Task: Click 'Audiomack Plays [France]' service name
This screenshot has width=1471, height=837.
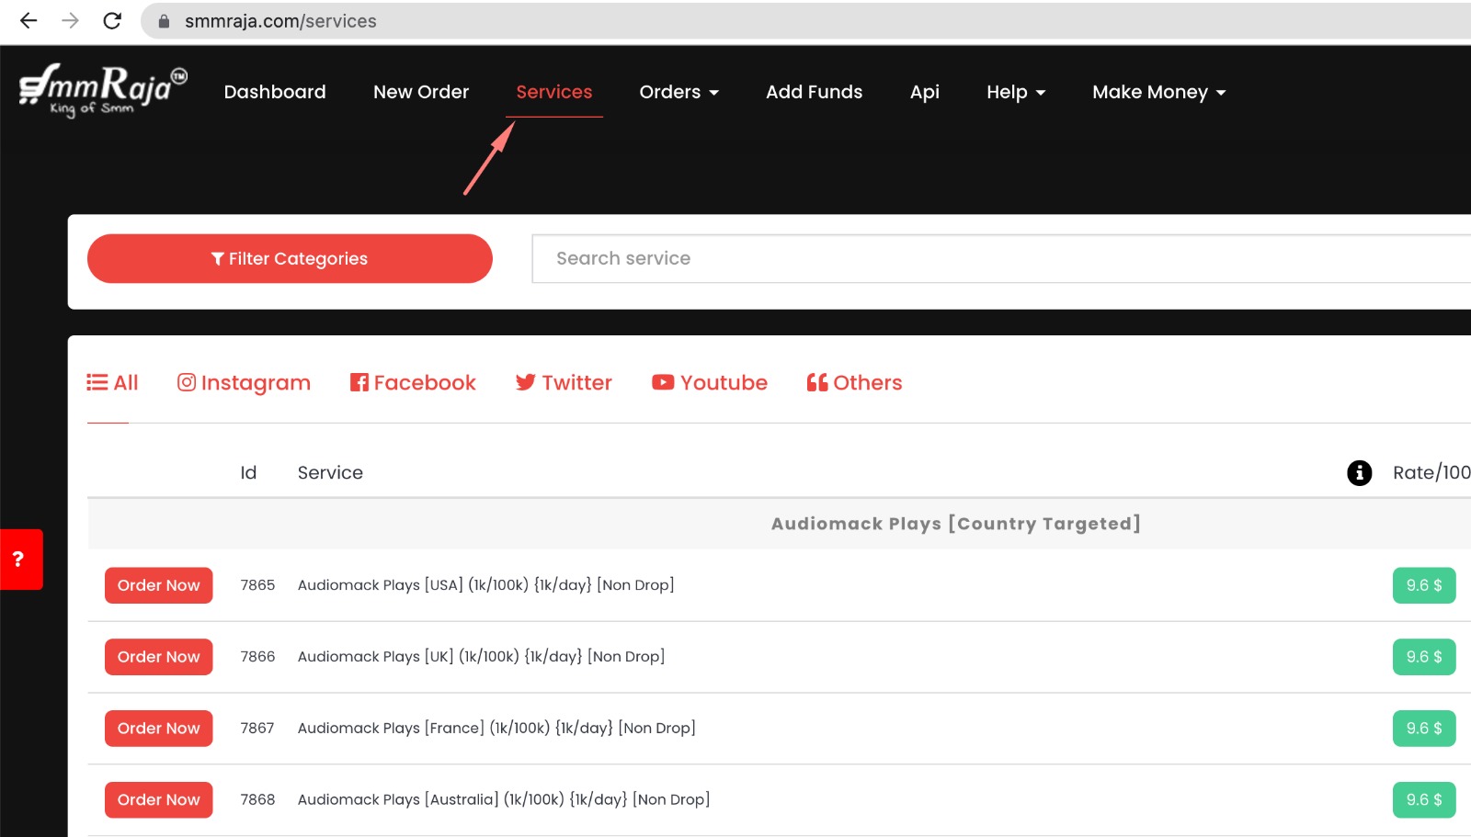Action: tap(496, 729)
